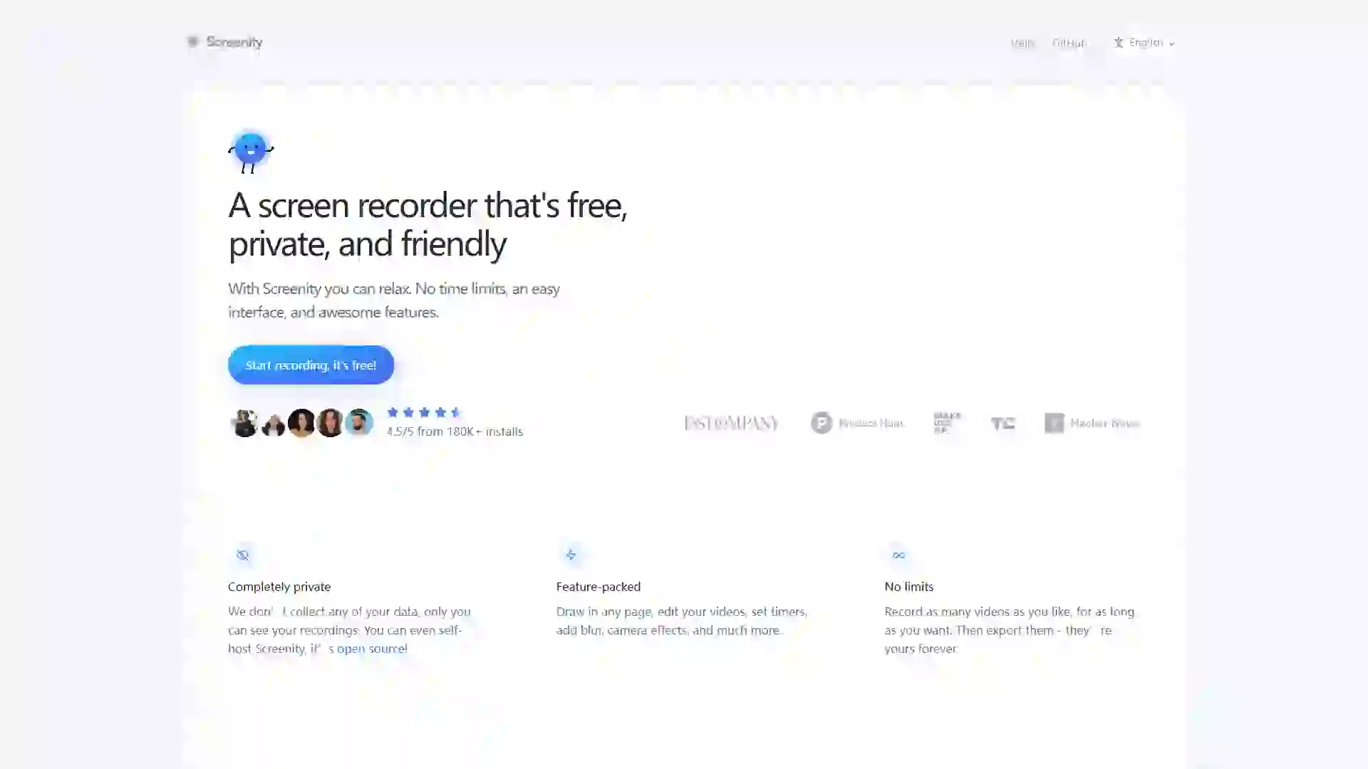Screen dimensions: 1368x769
Task: Click the Hacker News logo
Action: (1092, 423)
